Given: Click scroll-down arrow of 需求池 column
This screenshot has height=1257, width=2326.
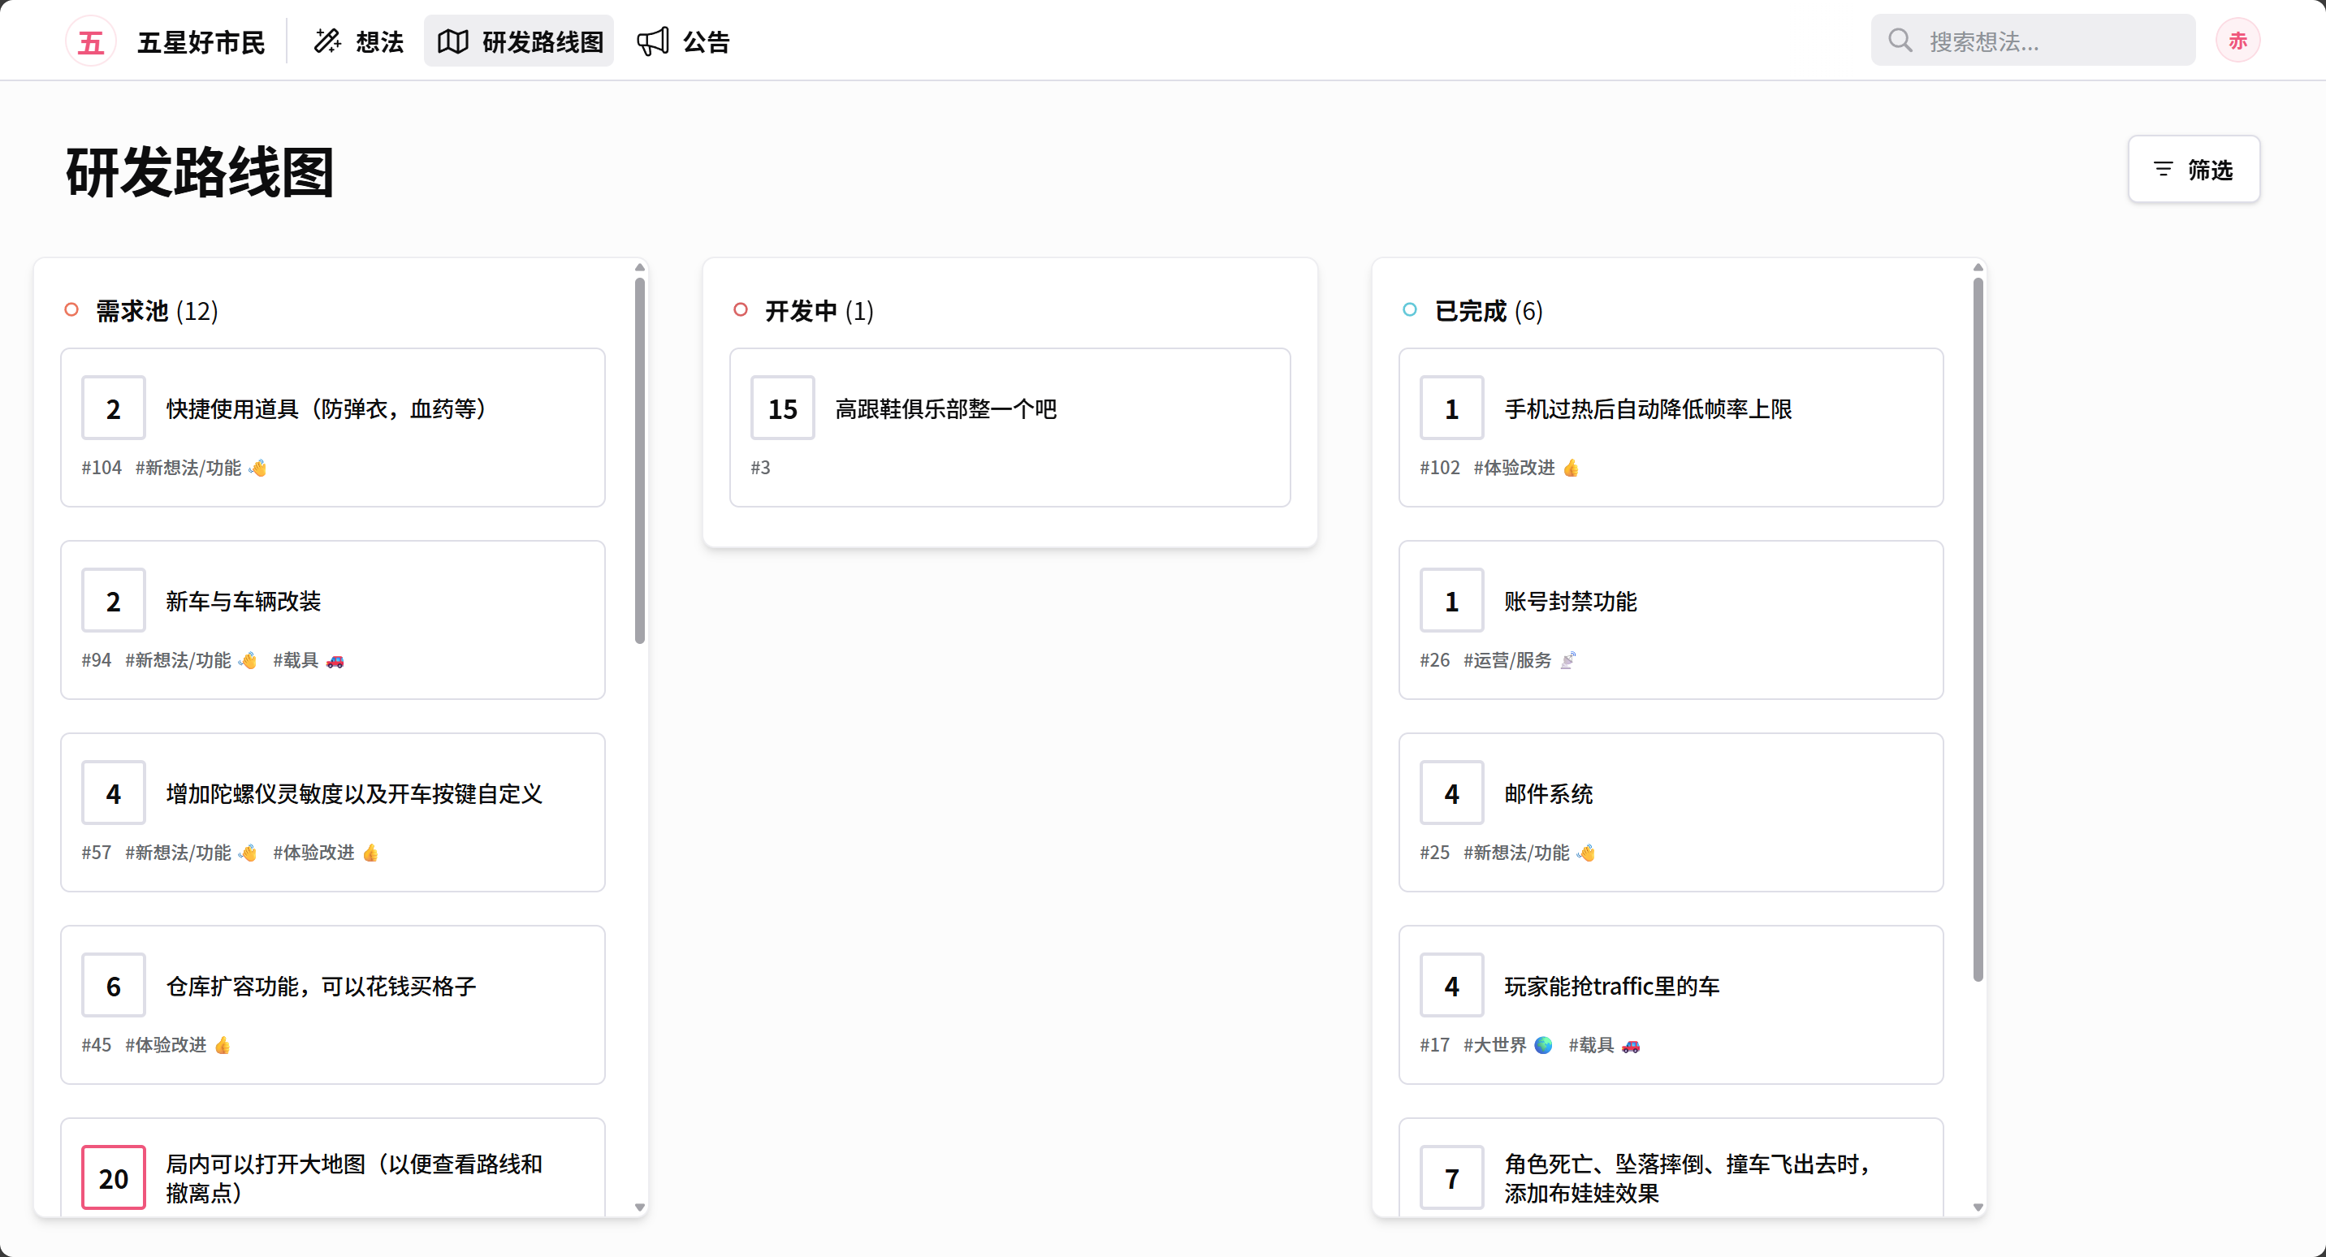Looking at the screenshot, I should pyautogui.click(x=639, y=1207).
